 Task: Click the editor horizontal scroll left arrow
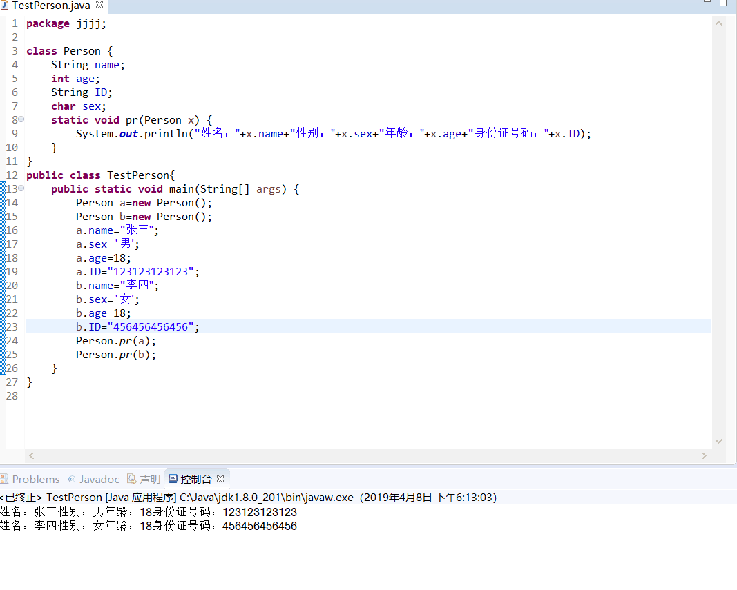point(32,455)
